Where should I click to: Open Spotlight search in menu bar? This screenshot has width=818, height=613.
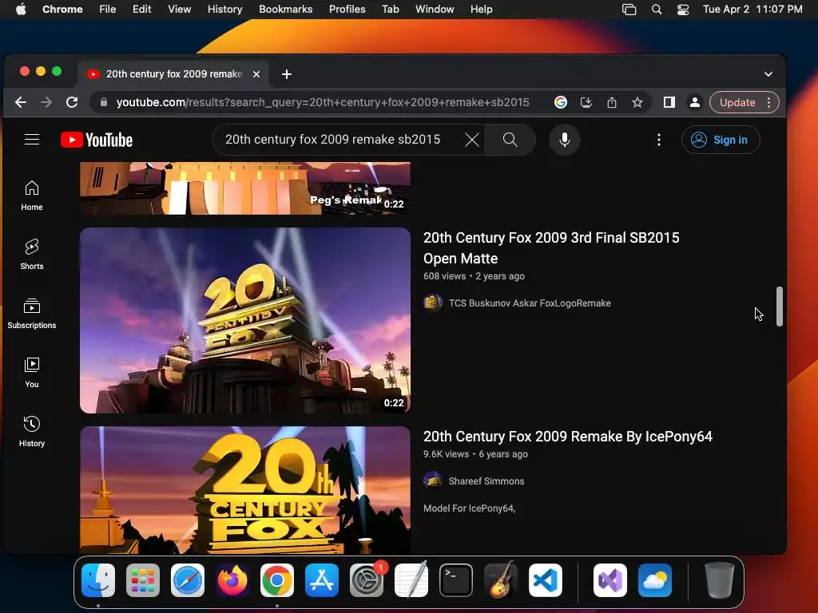coord(657,10)
